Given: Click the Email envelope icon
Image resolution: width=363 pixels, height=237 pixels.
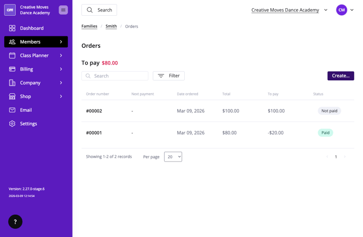Looking at the screenshot, I should tap(12, 110).
